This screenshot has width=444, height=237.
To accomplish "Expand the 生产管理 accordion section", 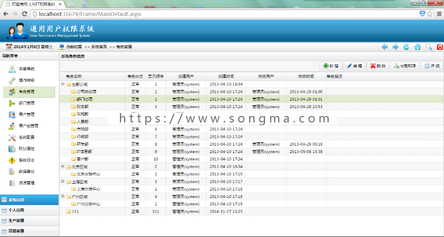I will 30,221.
